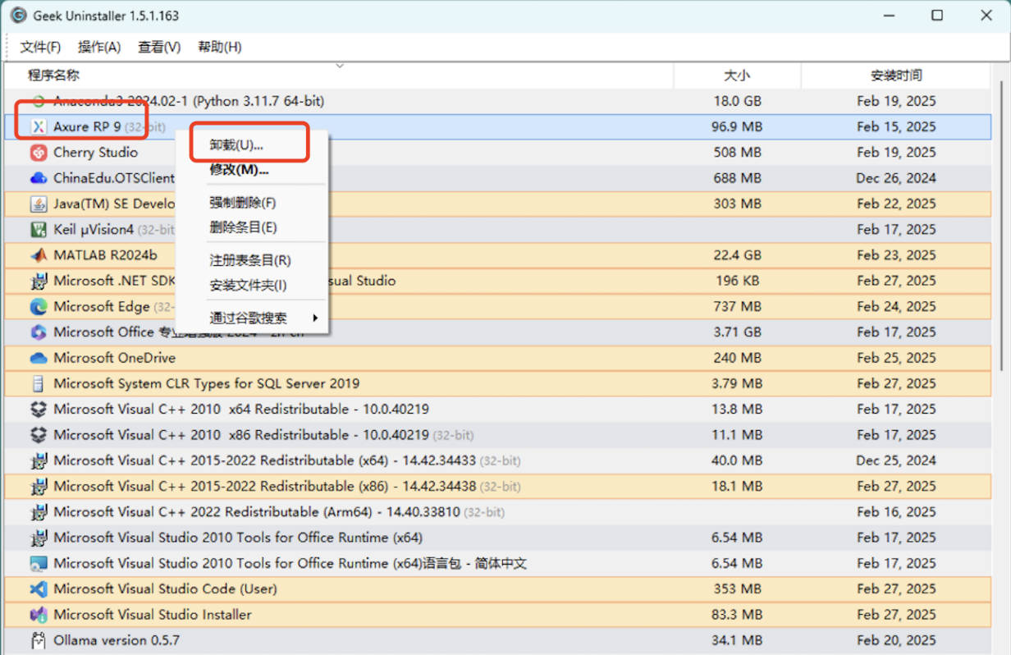Click the Microsoft .NET SDK icon
This screenshot has width=1011, height=655.
[x=39, y=281]
